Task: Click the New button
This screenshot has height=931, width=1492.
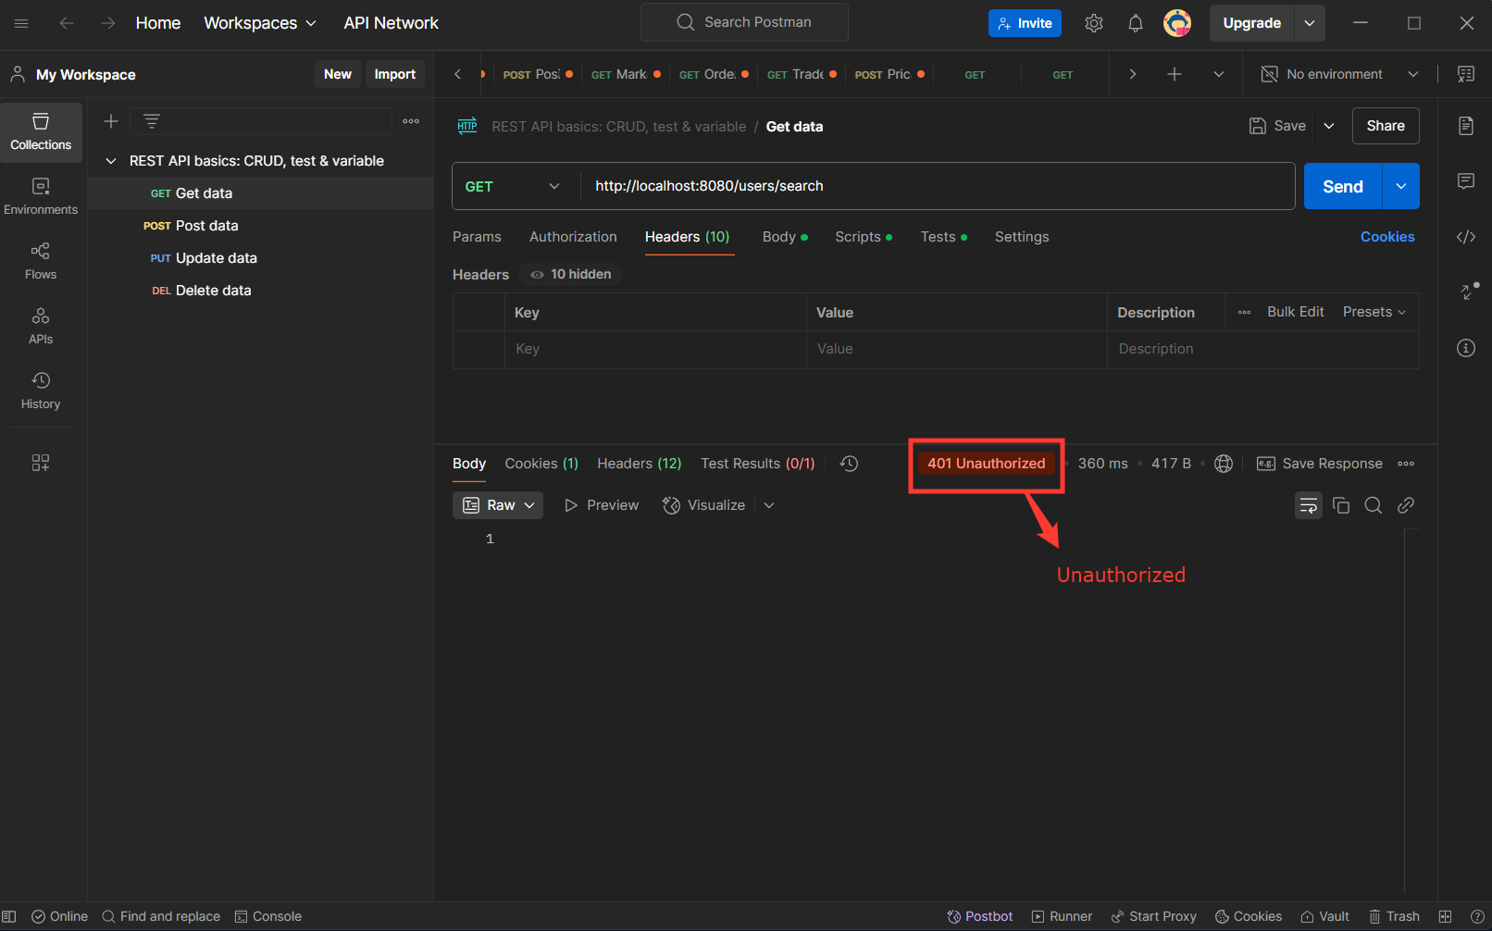Action: click(338, 74)
